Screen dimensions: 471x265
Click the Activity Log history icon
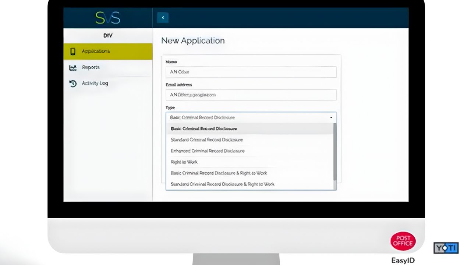point(73,84)
